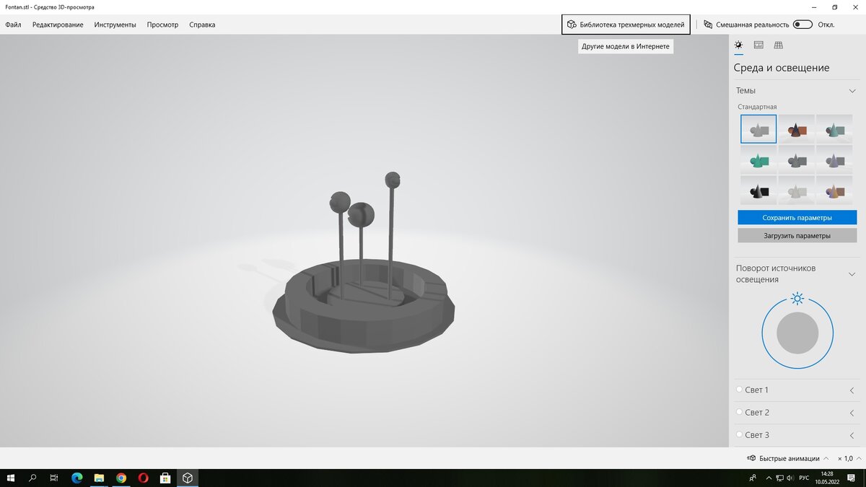Open the notification center icon

pos(852,478)
